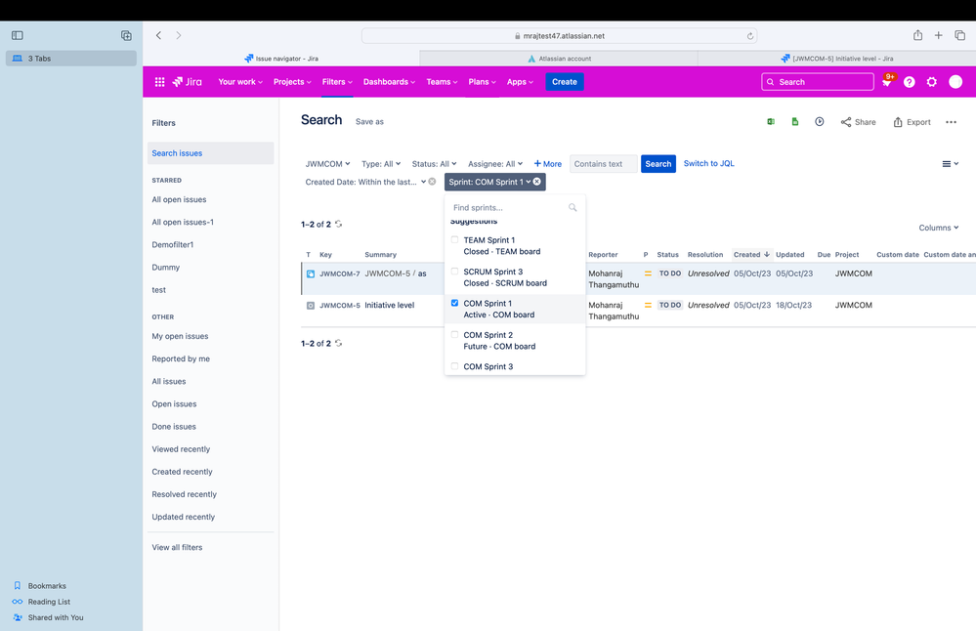Add more filters with + More
This screenshot has height=631, width=976.
[548, 164]
